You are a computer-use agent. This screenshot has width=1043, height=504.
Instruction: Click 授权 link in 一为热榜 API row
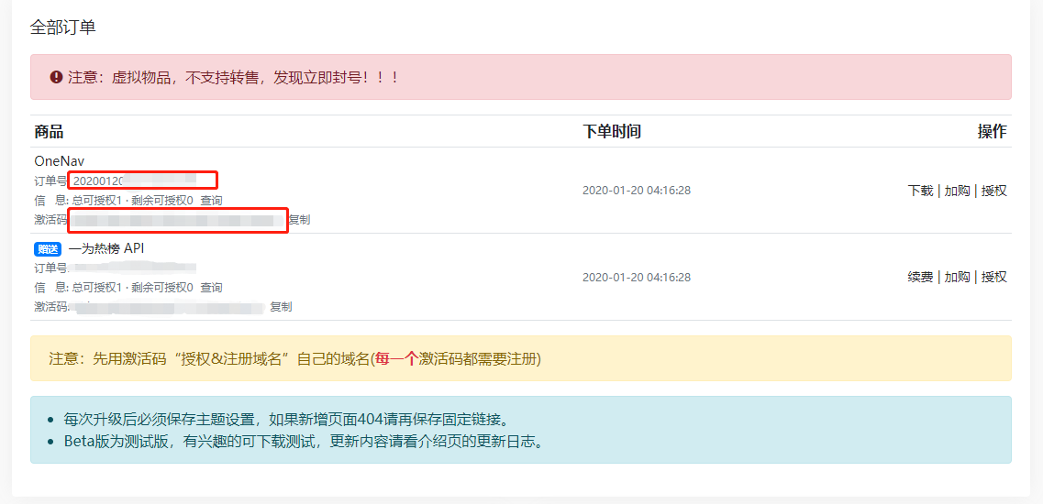(994, 278)
